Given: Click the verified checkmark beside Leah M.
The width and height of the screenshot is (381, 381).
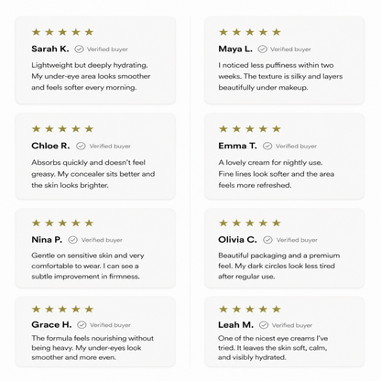Looking at the screenshot, I should click(x=264, y=325).
